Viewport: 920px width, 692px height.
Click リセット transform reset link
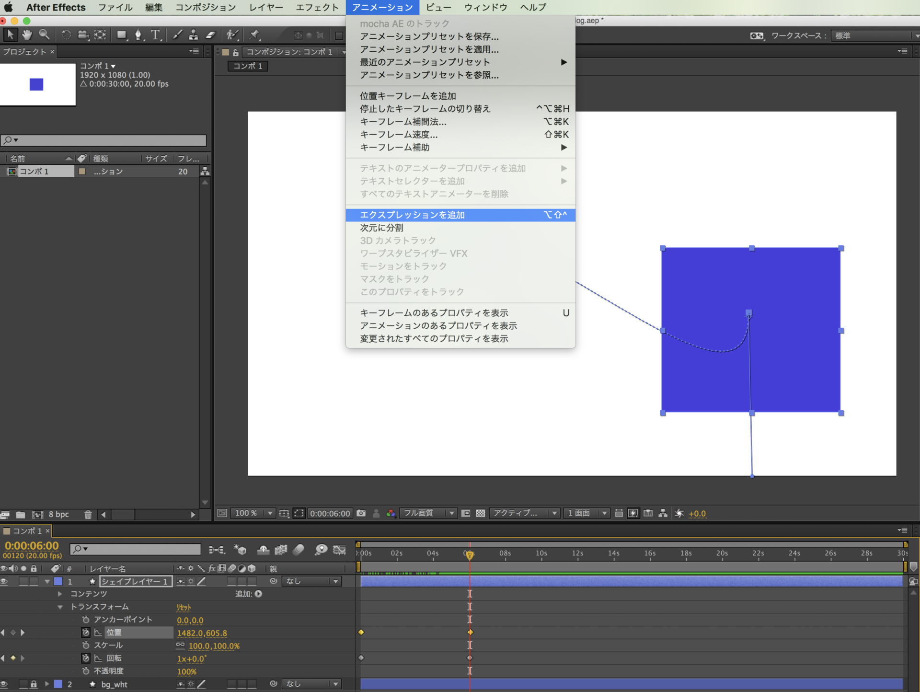point(184,607)
